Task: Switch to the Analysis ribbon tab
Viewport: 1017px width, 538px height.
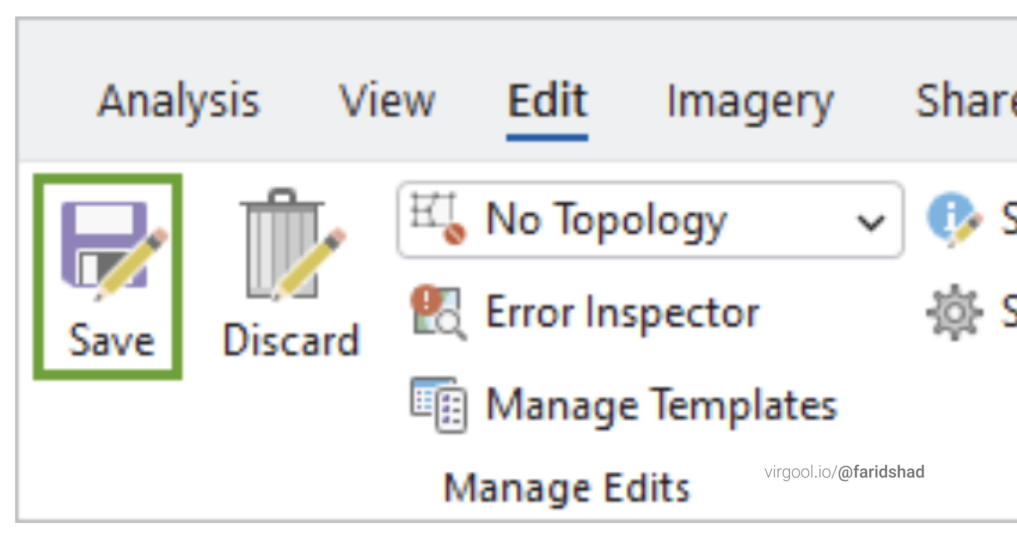Action: 179,101
